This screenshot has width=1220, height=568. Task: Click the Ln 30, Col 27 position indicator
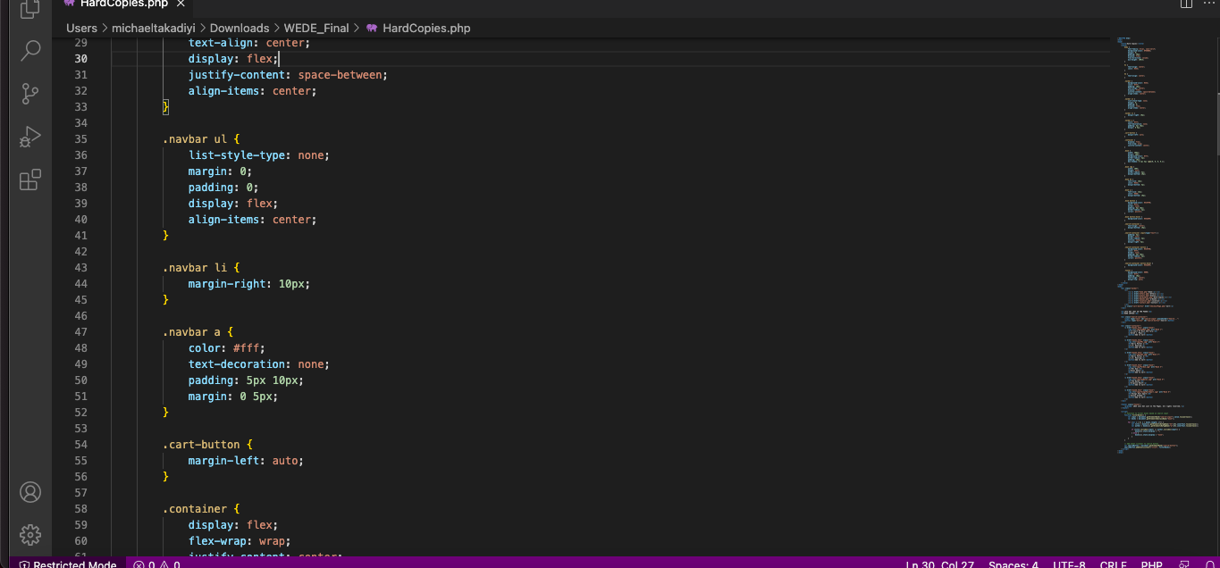click(938, 564)
